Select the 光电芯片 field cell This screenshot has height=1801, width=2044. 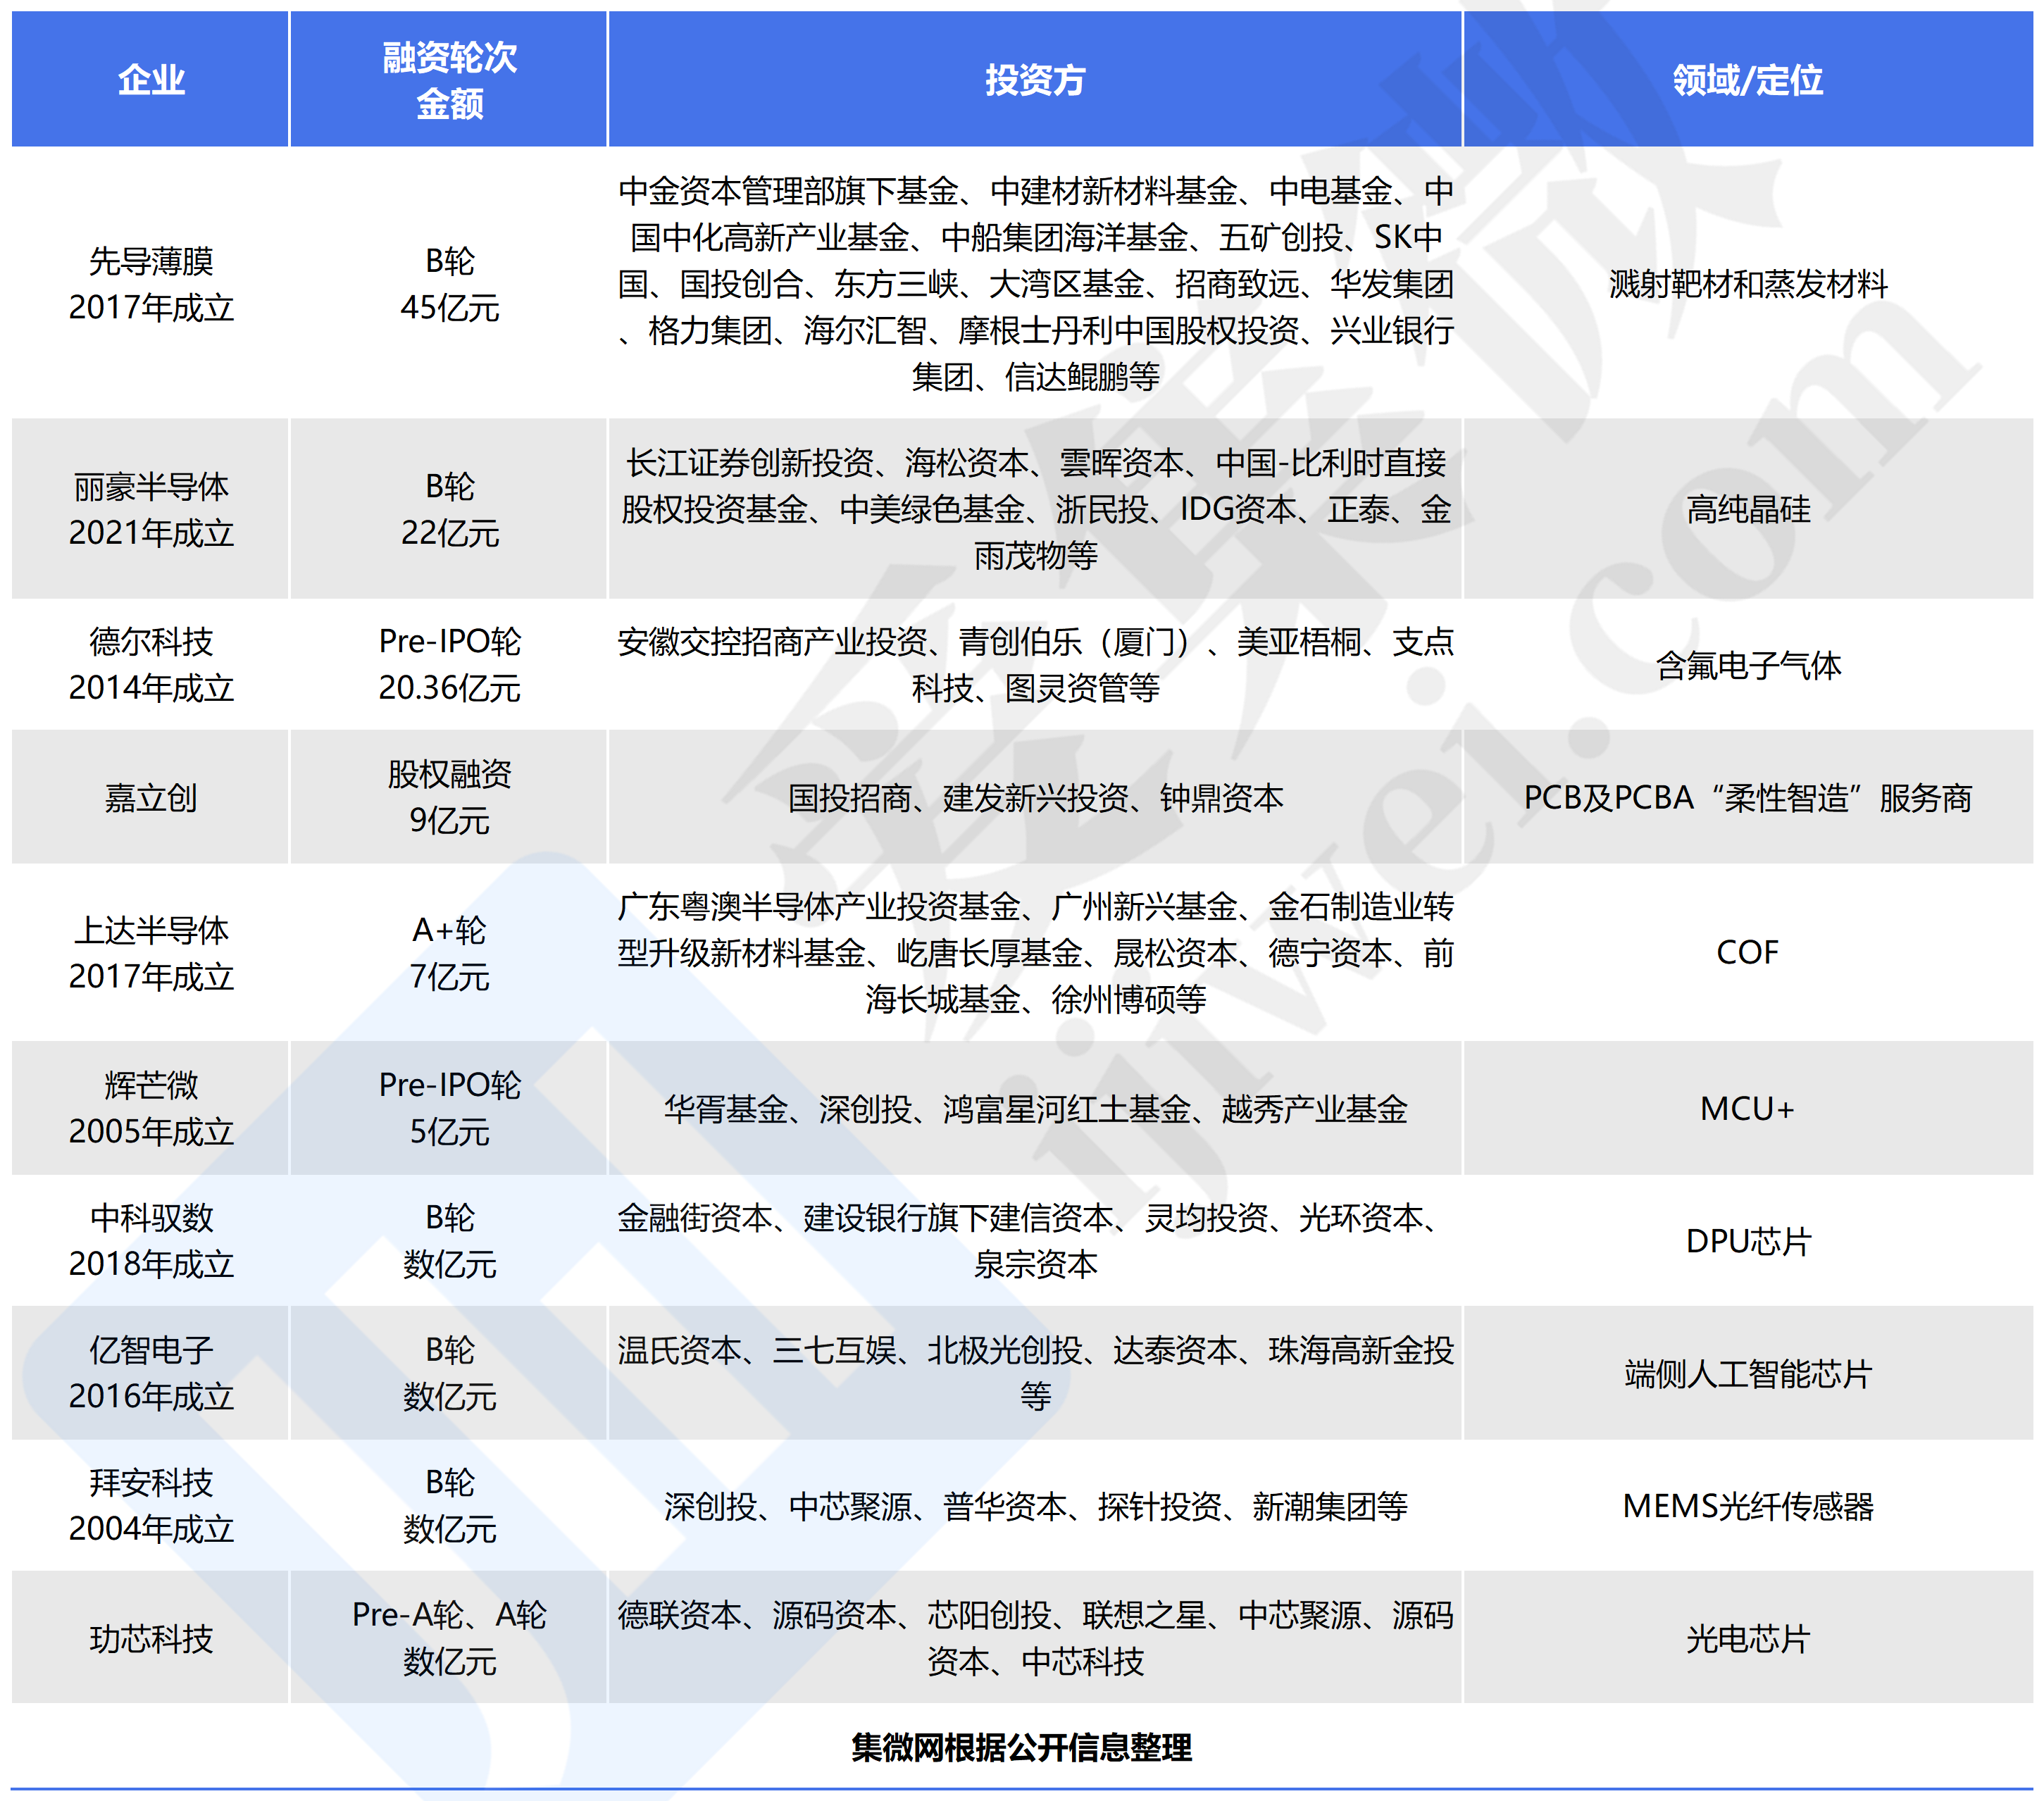pyautogui.click(x=1748, y=1638)
